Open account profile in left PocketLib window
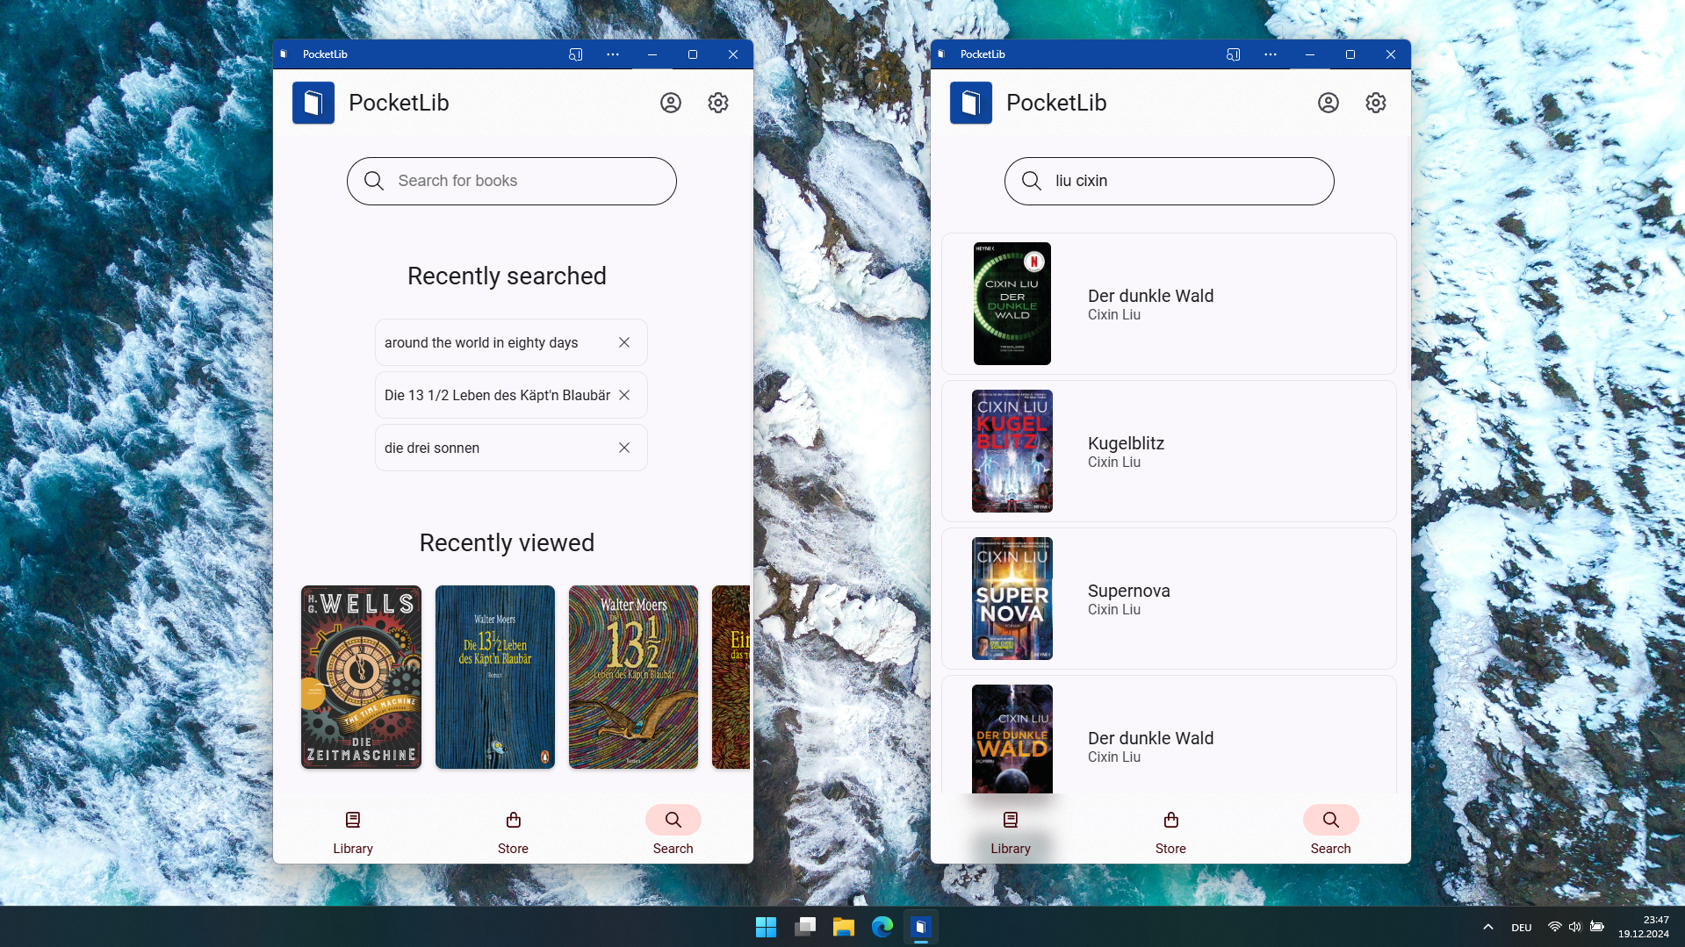The width and height of the screenshot is (1685, 947). pos(671,103)
